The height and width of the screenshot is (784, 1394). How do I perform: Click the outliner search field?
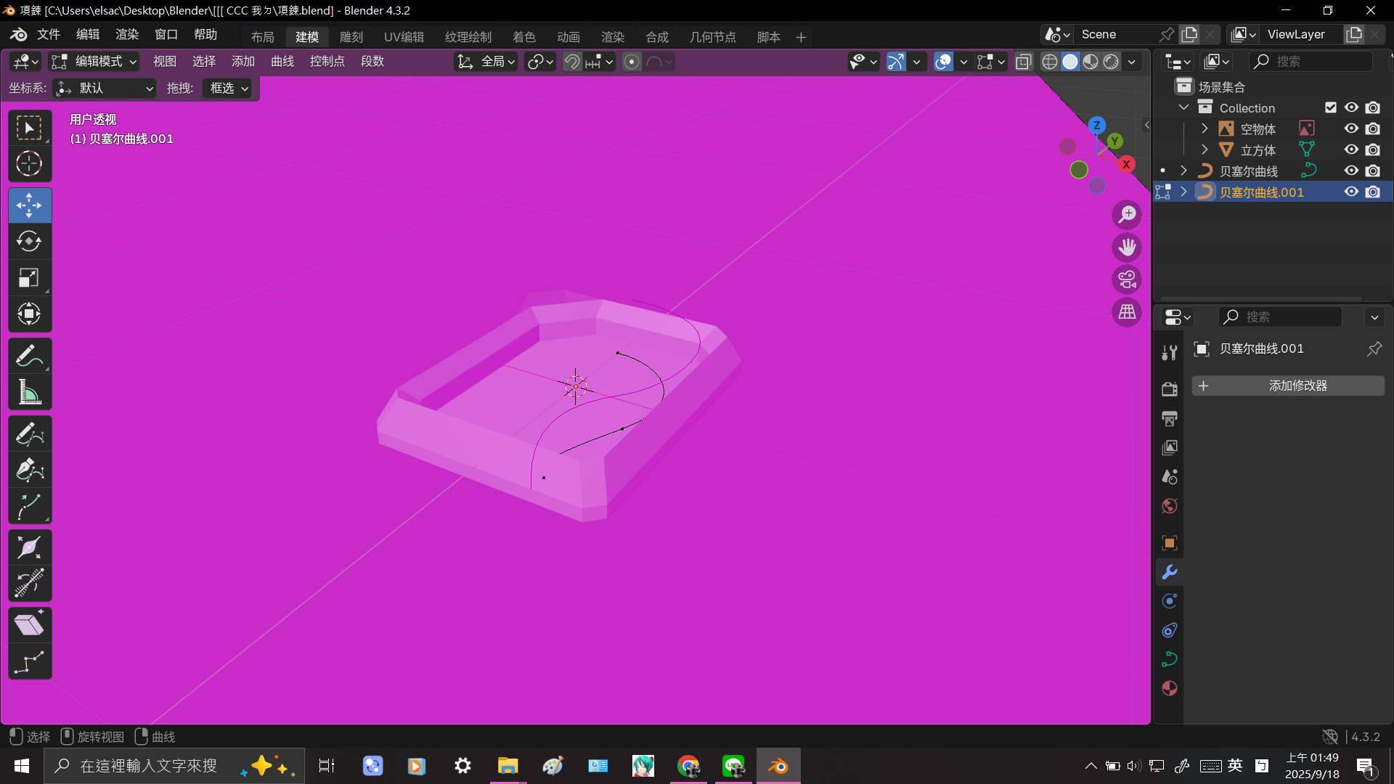[1311, 62]
